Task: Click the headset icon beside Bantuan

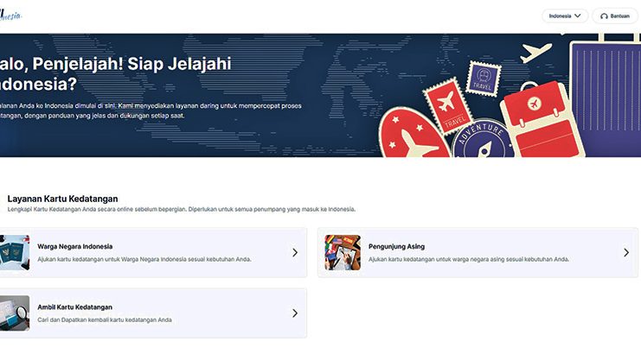Action: click(x=604, y=16)
